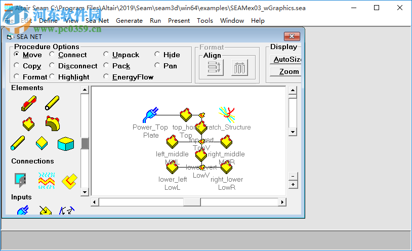Click the SEA NET window system icon
Viewport: 412px width, 251px height.
pyautogui.click(x=10, y=37)
